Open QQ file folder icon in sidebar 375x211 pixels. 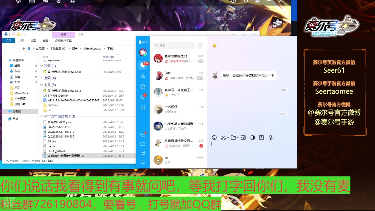click(143, 144)
